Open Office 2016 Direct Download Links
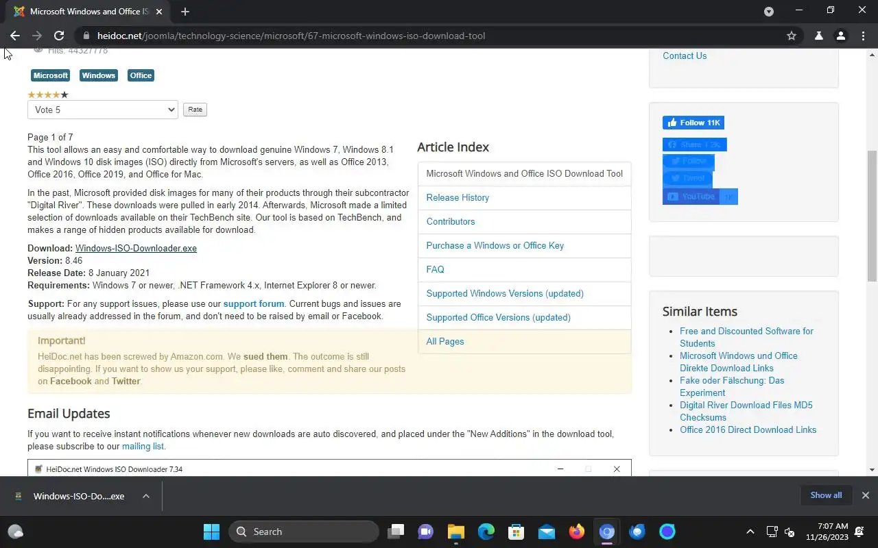Viewport: 878px width, 548px height. (748, 430)
